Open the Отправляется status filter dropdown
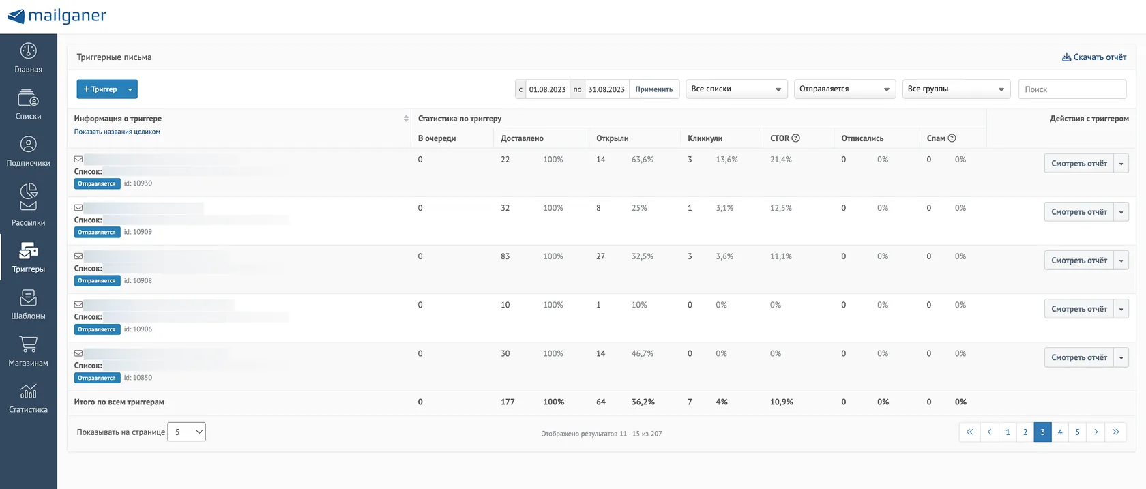This screenshot has width=1146, height=489. 844,89
